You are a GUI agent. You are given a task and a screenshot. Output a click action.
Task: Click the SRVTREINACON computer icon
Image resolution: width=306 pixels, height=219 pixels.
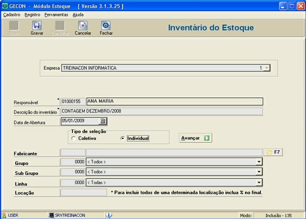pyautogui.click(x=51, y=215)
